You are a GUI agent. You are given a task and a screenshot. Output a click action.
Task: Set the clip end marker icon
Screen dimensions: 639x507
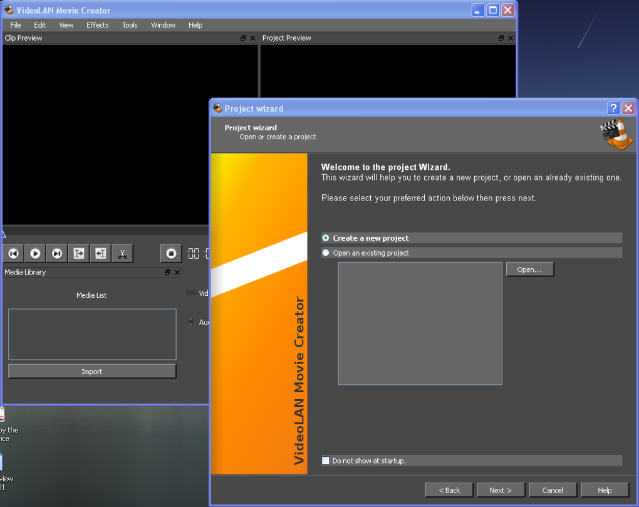click(x=100, y=253)
